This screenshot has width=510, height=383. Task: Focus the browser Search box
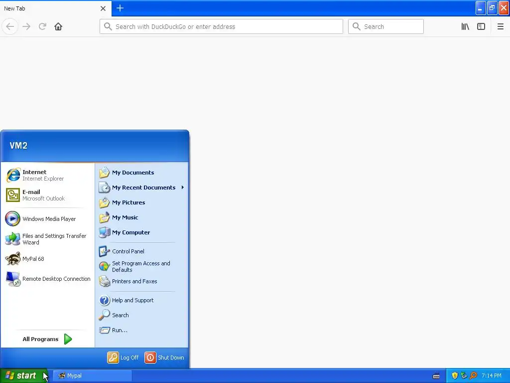(x=386, y=26)
